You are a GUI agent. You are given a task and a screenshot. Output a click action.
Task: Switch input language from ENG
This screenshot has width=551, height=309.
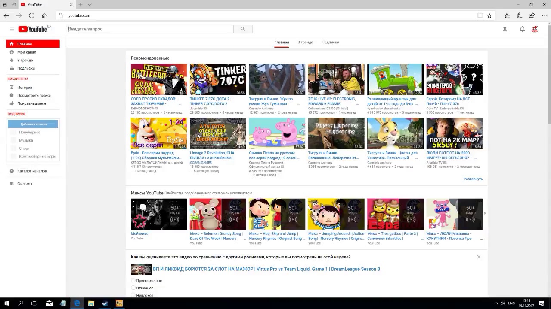(511, 303)
